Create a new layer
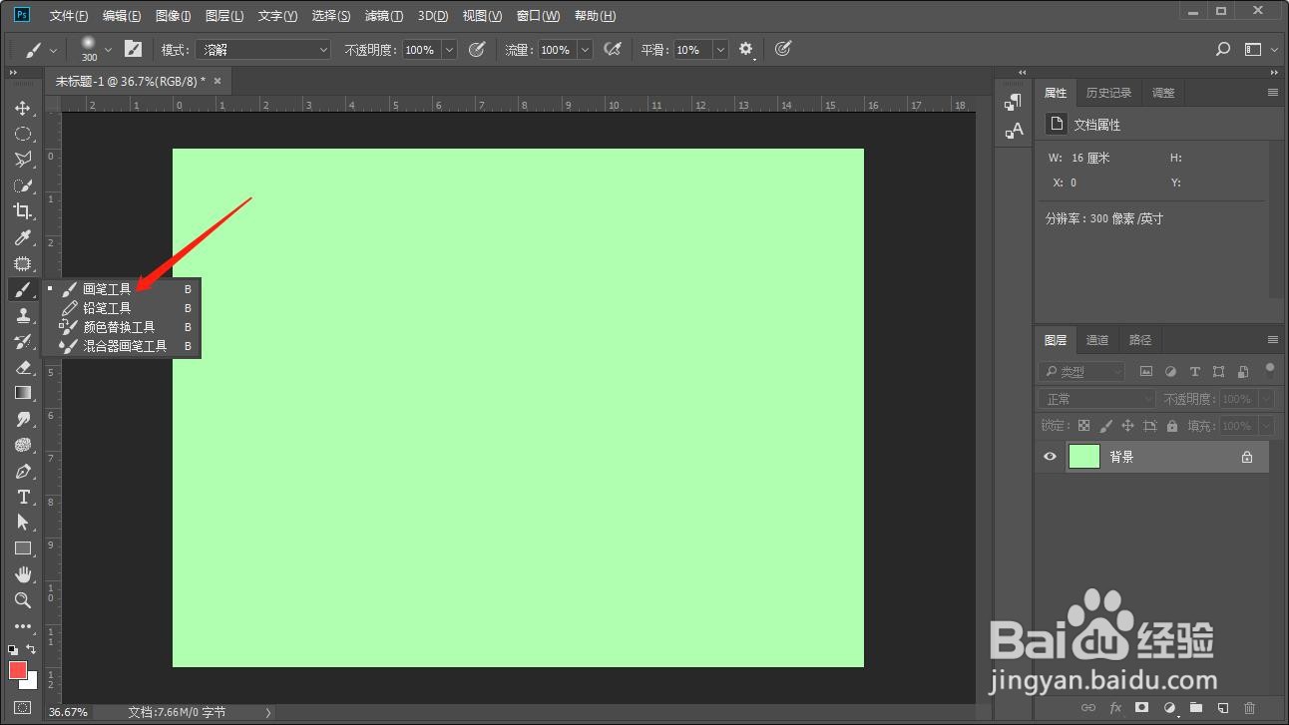This screenshot has width=1289, height=725. pyautogui.click(x=1223, y=708)
